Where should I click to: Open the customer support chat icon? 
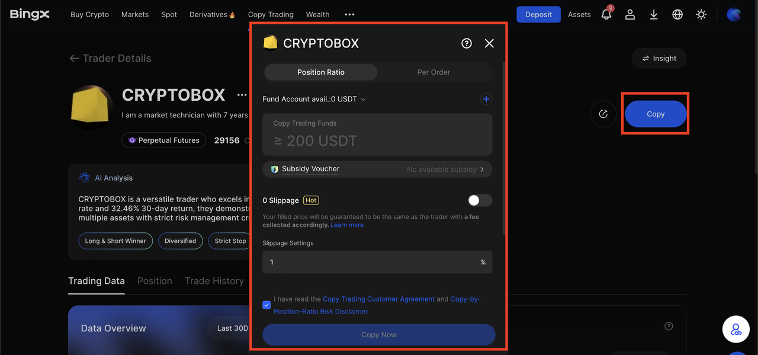coord(735,329)
